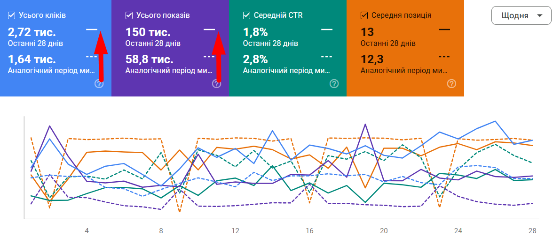Click dashed line marker beside 58,8 тис.

coord(209,57)
